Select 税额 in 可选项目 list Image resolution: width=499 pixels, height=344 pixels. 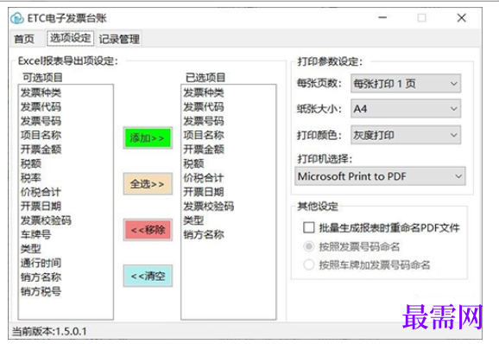31,163
